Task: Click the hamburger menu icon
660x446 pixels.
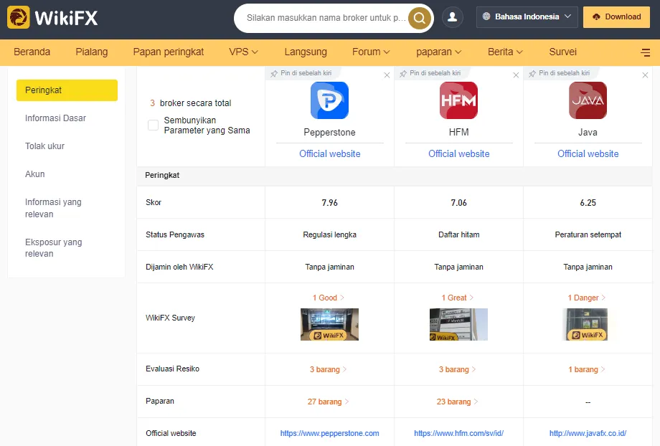Action: [645, 52]
